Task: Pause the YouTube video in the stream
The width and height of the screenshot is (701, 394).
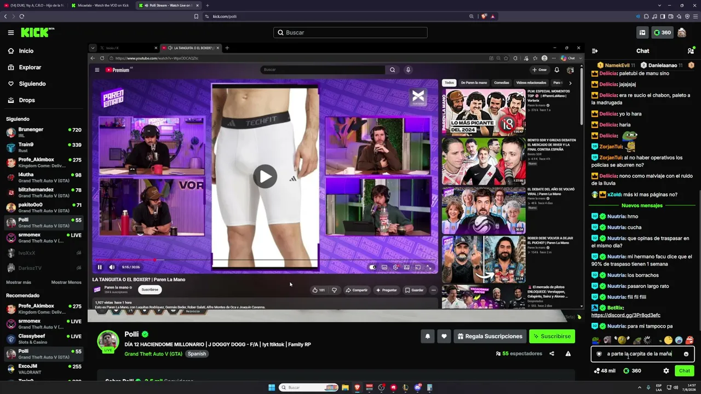Action: tap(100, 267)
